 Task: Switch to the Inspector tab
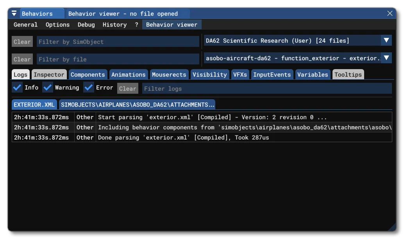(49, 75)
